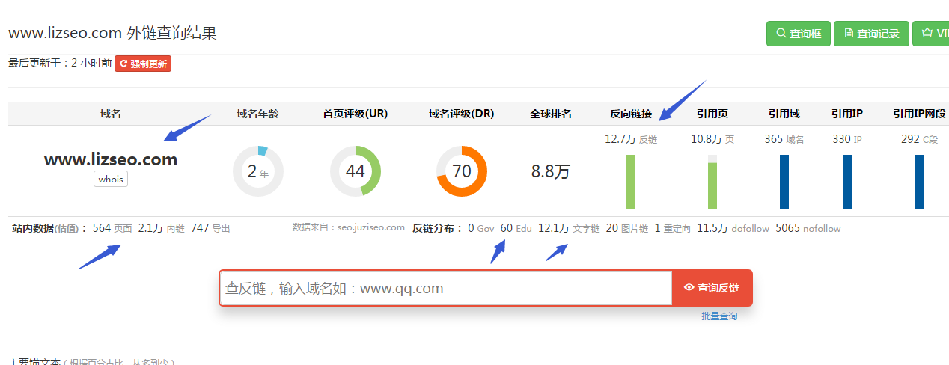Click the 2 年 domain age donut chart
This screenshot has height=365, width=949.
coord(257,171)
